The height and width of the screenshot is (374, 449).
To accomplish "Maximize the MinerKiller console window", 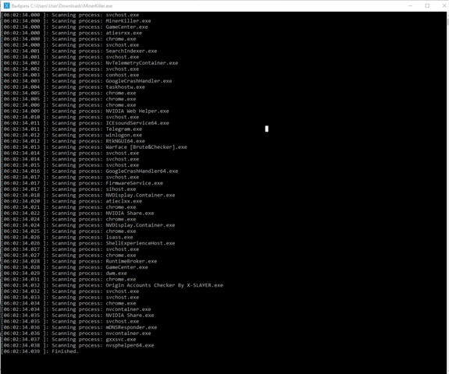I will pyautogui.click(x=427, y=5).
